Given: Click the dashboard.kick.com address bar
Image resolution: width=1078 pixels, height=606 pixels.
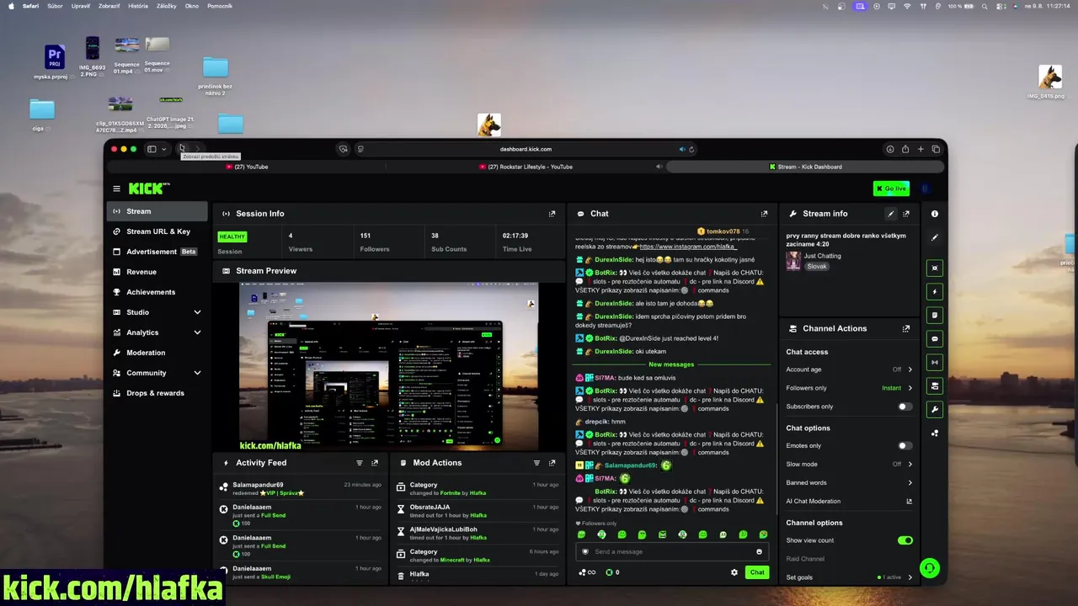Looking at the screenshot, I should tap(526, 149).
